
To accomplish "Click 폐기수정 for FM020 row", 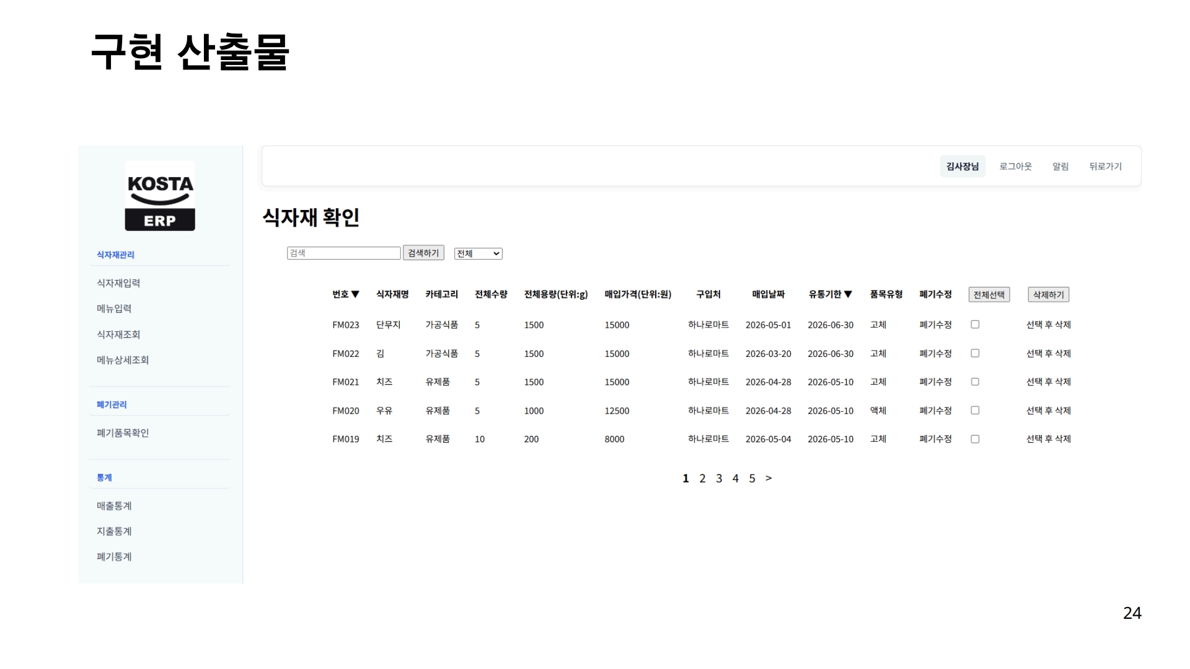I will tap(935, 410).
